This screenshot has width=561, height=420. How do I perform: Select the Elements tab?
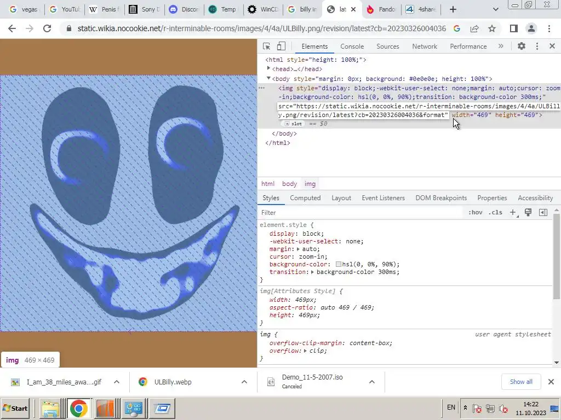[314, 46]
